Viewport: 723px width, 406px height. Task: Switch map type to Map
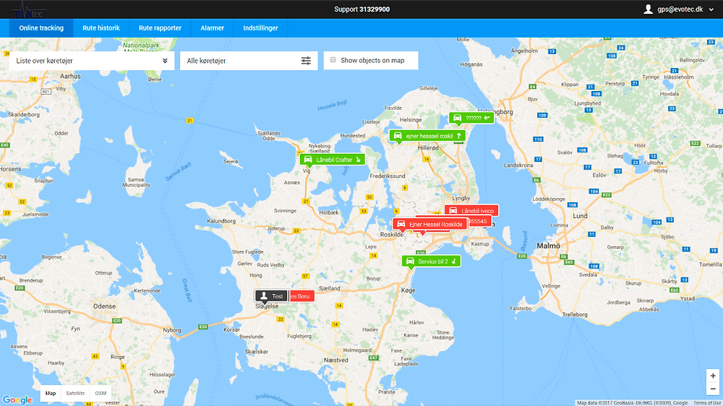coord(51,393)
